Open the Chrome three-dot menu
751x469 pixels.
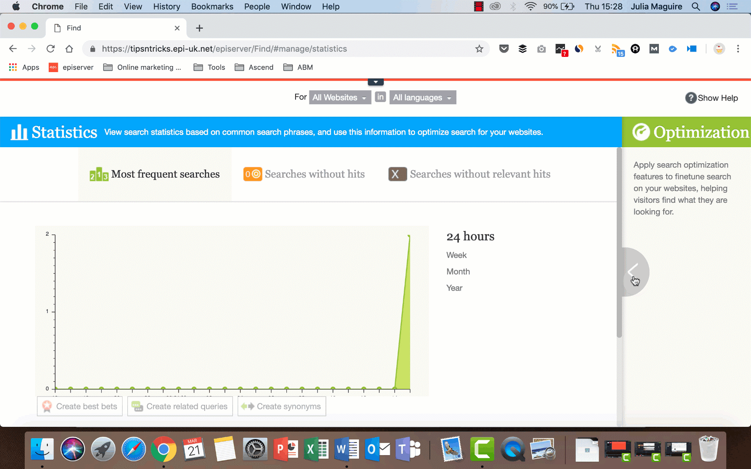[x=738, y=49]
